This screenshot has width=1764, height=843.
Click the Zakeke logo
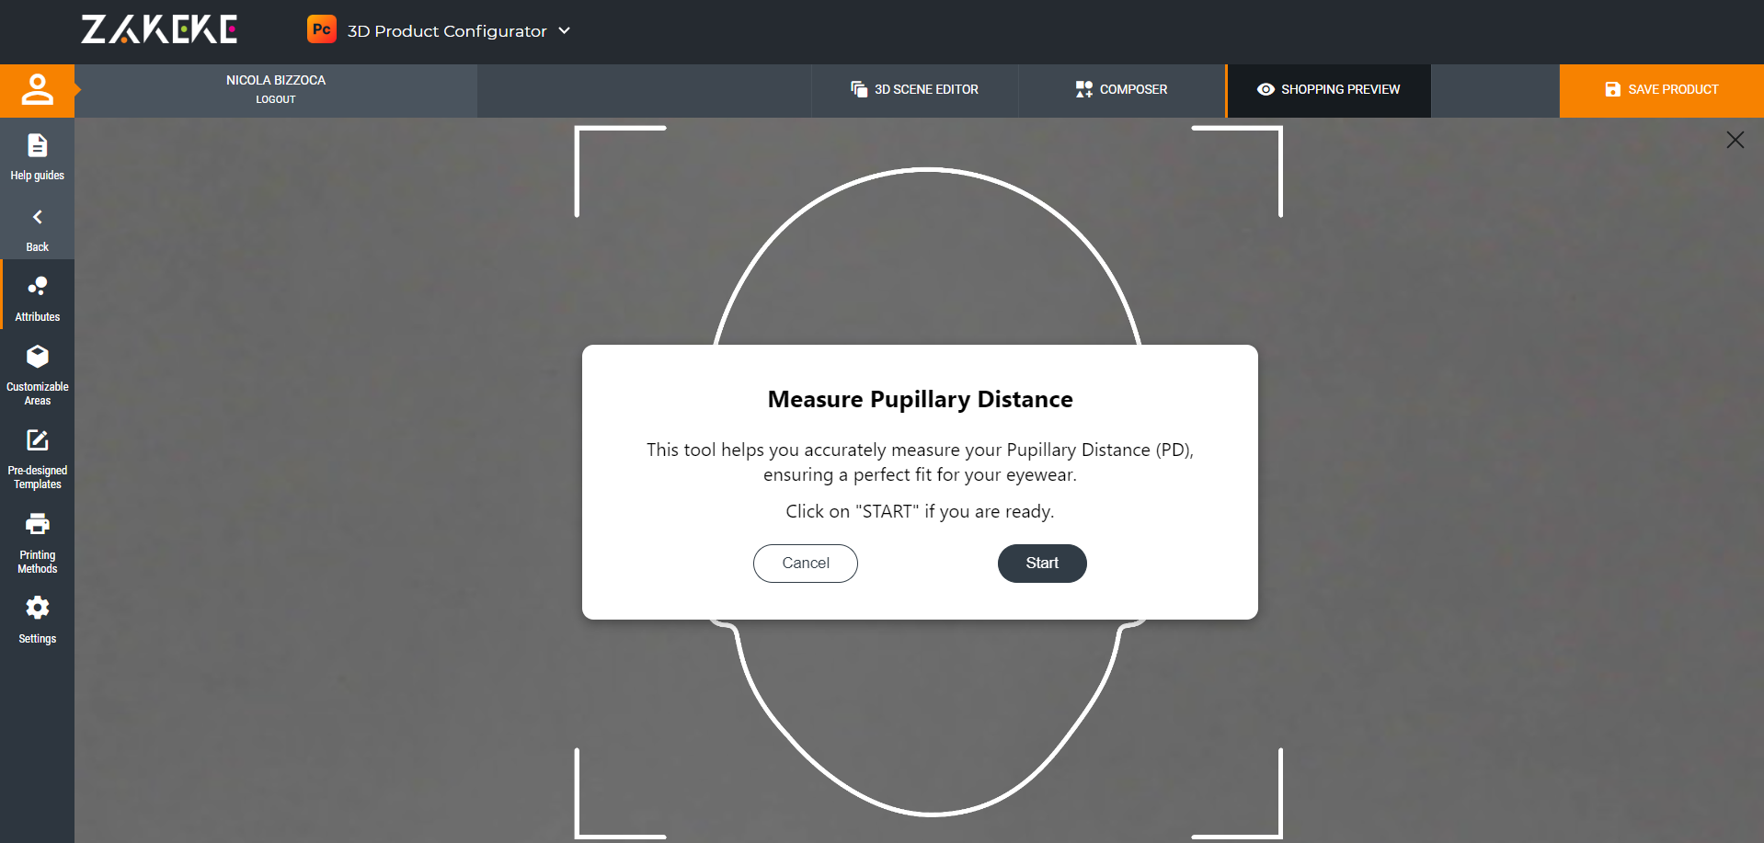(159, 29)
